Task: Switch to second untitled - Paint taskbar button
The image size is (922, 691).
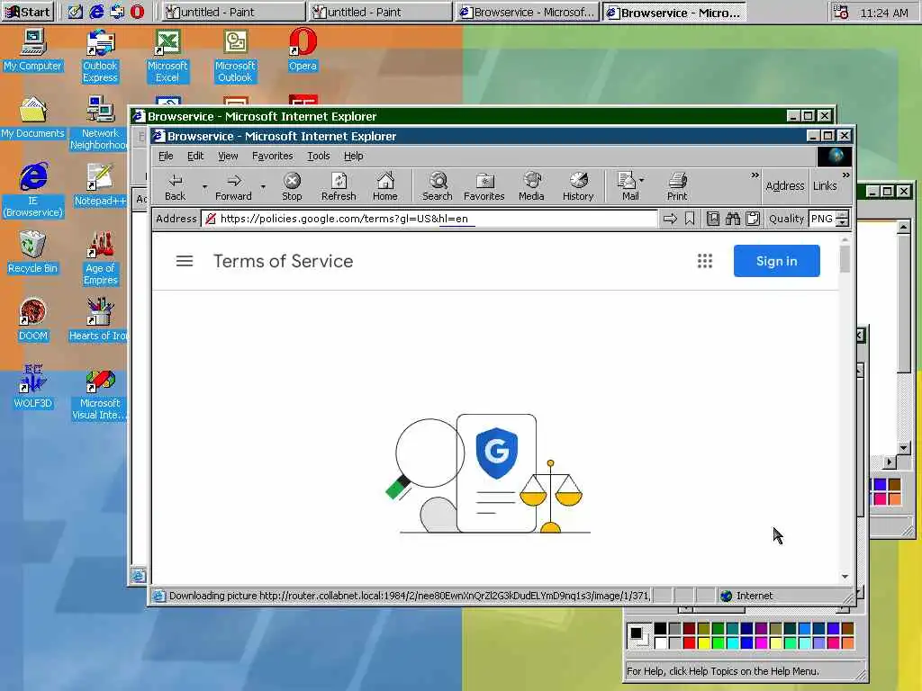Action: pos(380,12)
